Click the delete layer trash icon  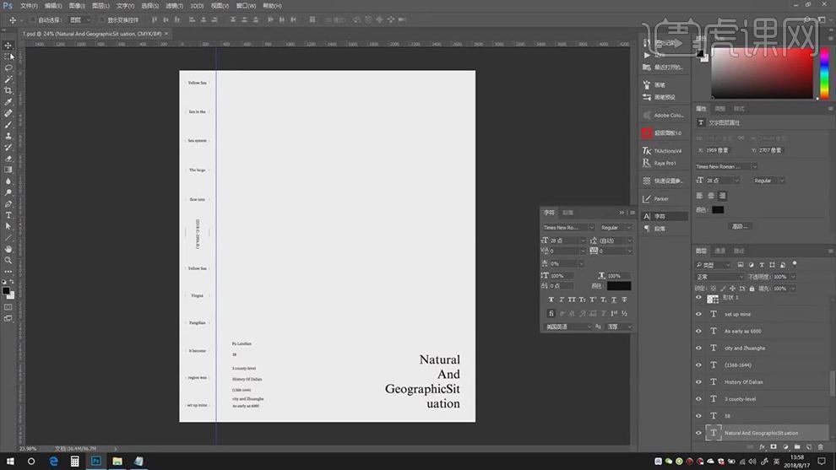click(x=821, y=447)
